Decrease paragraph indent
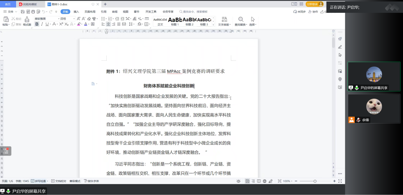The width and height of the screenshot is (403, 195). pos(117,19)
